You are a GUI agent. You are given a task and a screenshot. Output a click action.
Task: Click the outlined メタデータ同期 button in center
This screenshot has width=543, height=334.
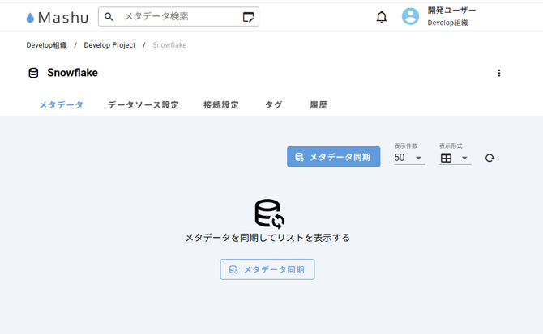pyautogui.click(x=267, y=269)
